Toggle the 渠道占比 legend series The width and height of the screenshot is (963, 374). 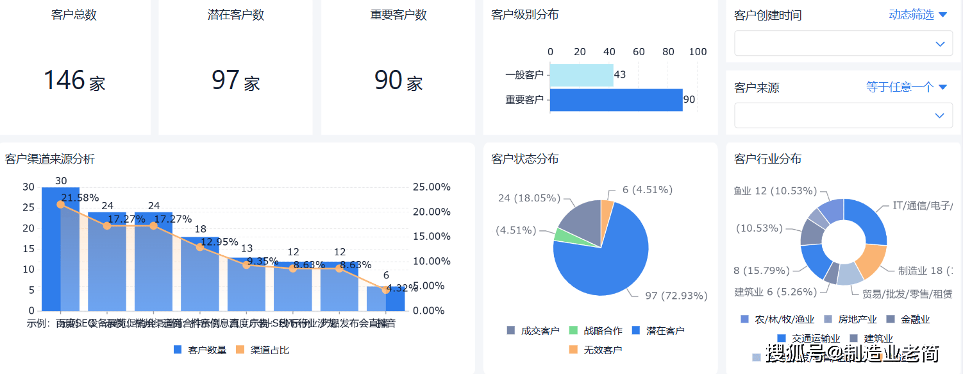[x=262, y=350]
